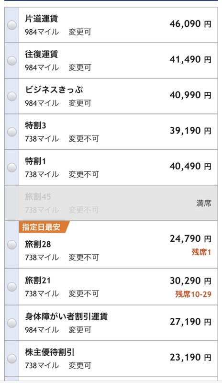This screenshot has width=222, height=383.
Task: Select the 身体障がい者割引運賃 radio button
Action: click(12, 323)
